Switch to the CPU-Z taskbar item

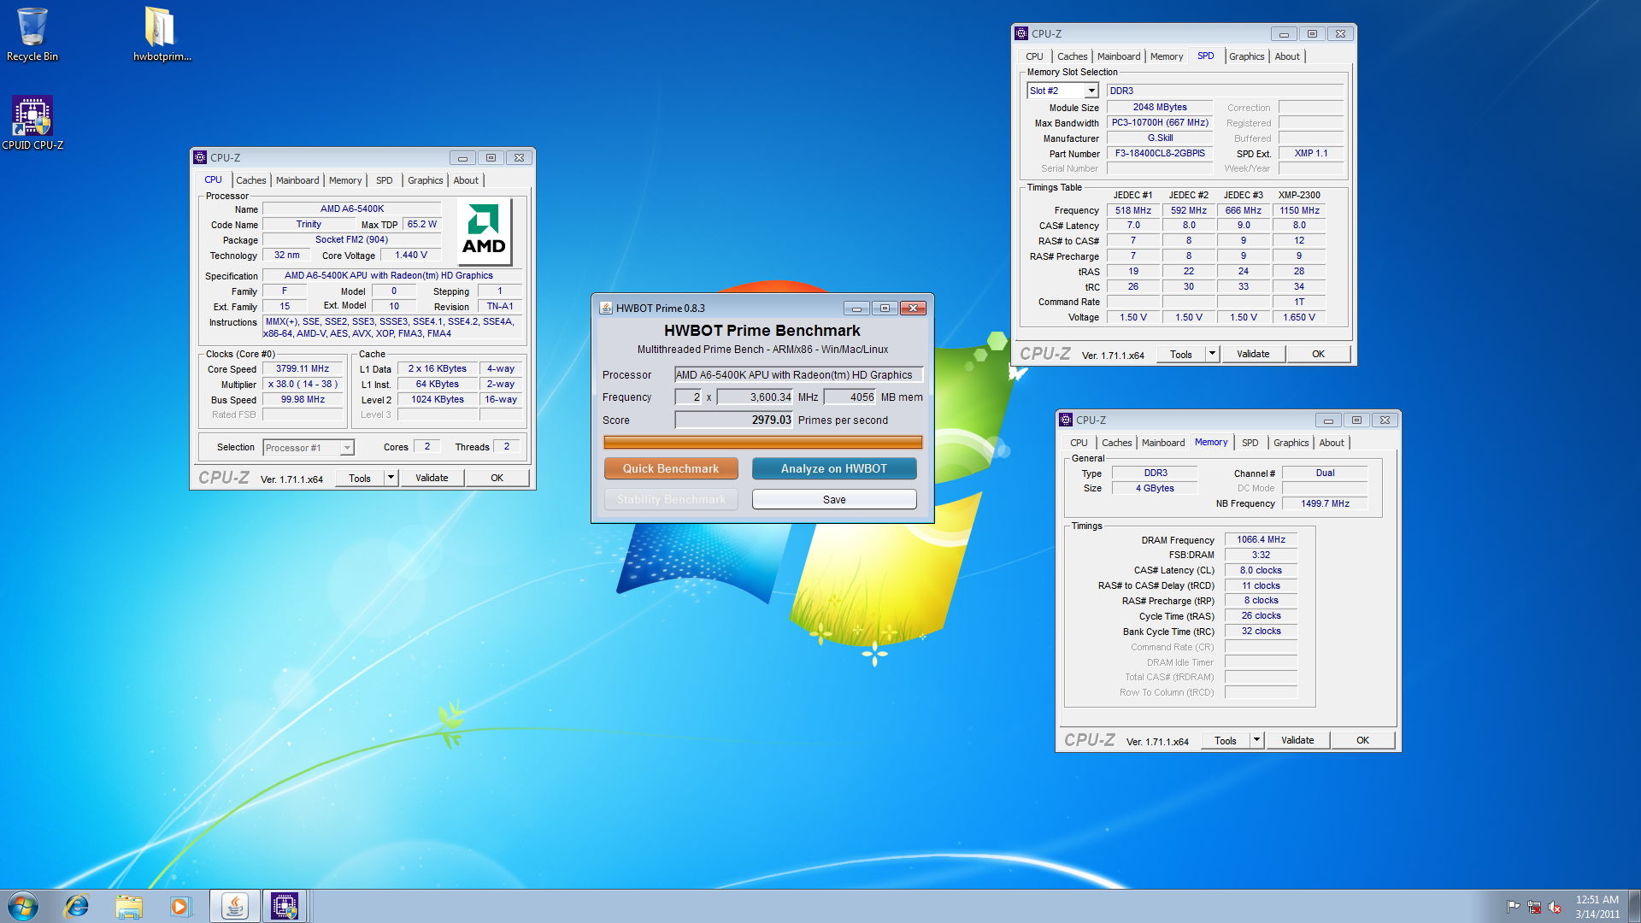click(x=285, y=906)
